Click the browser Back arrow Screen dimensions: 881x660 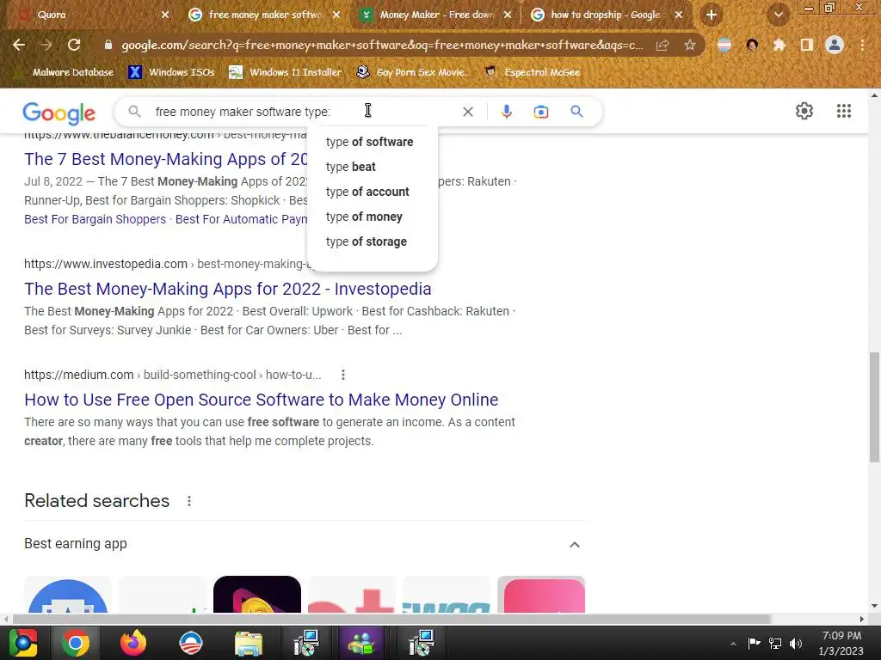click(x=19, y=45)
